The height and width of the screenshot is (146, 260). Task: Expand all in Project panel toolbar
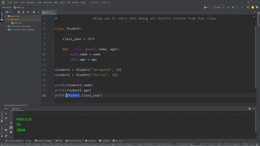pyautogui.click(x=24, y=12)
